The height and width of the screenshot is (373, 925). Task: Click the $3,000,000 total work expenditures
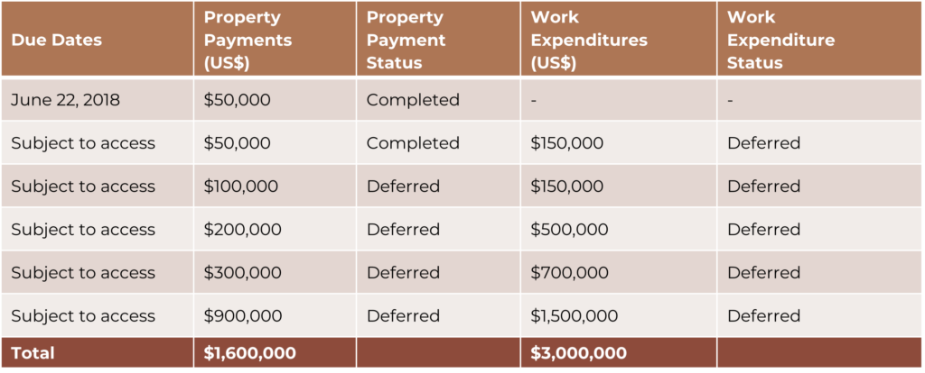[x=579, y=353]
